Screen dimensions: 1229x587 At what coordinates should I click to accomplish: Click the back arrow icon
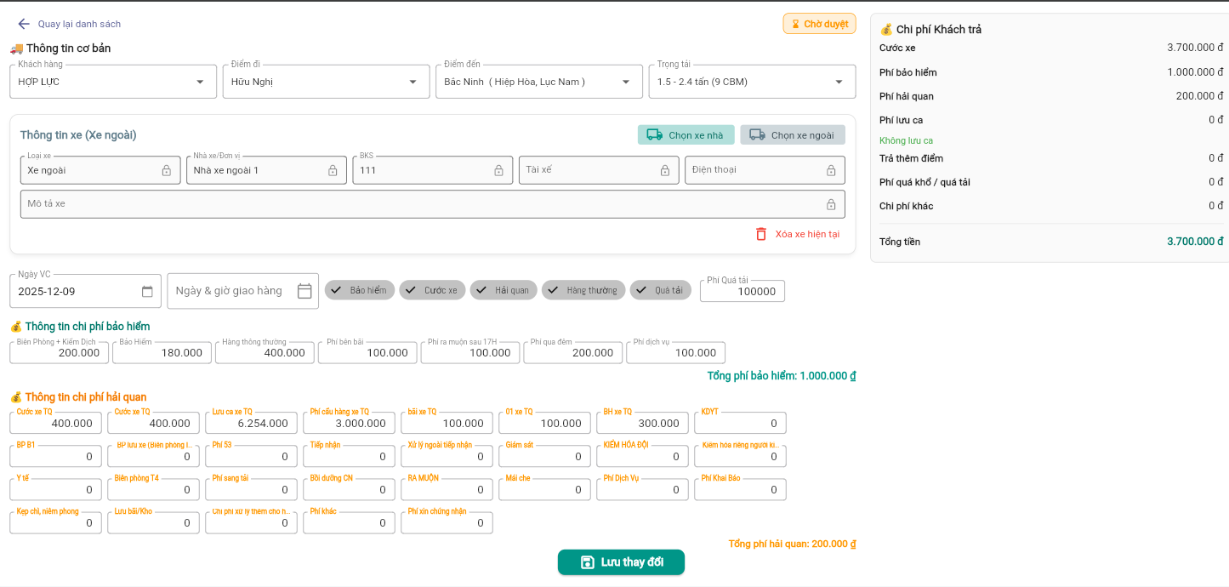(24, 24)
